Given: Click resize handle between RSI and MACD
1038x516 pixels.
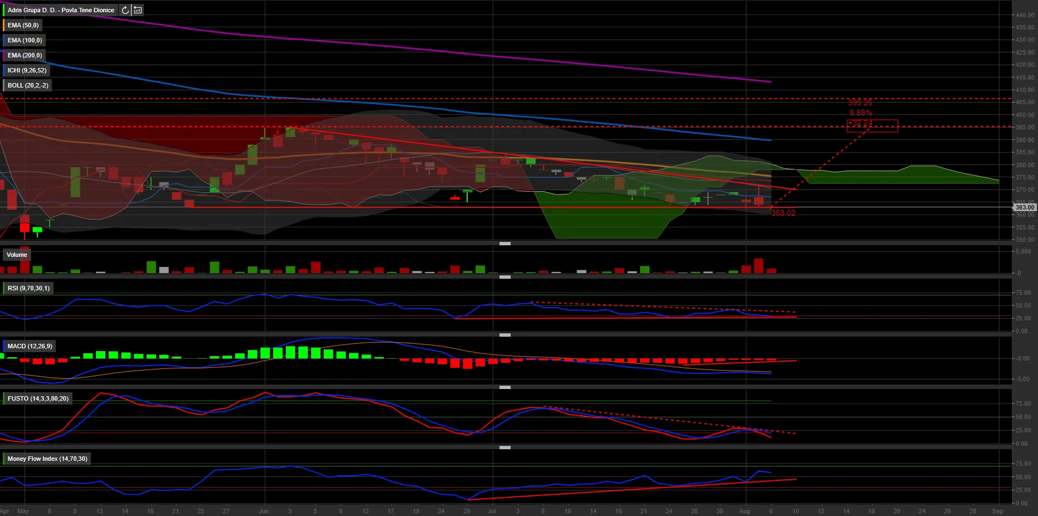Looking at the screenshot, I should click(505, 335).
